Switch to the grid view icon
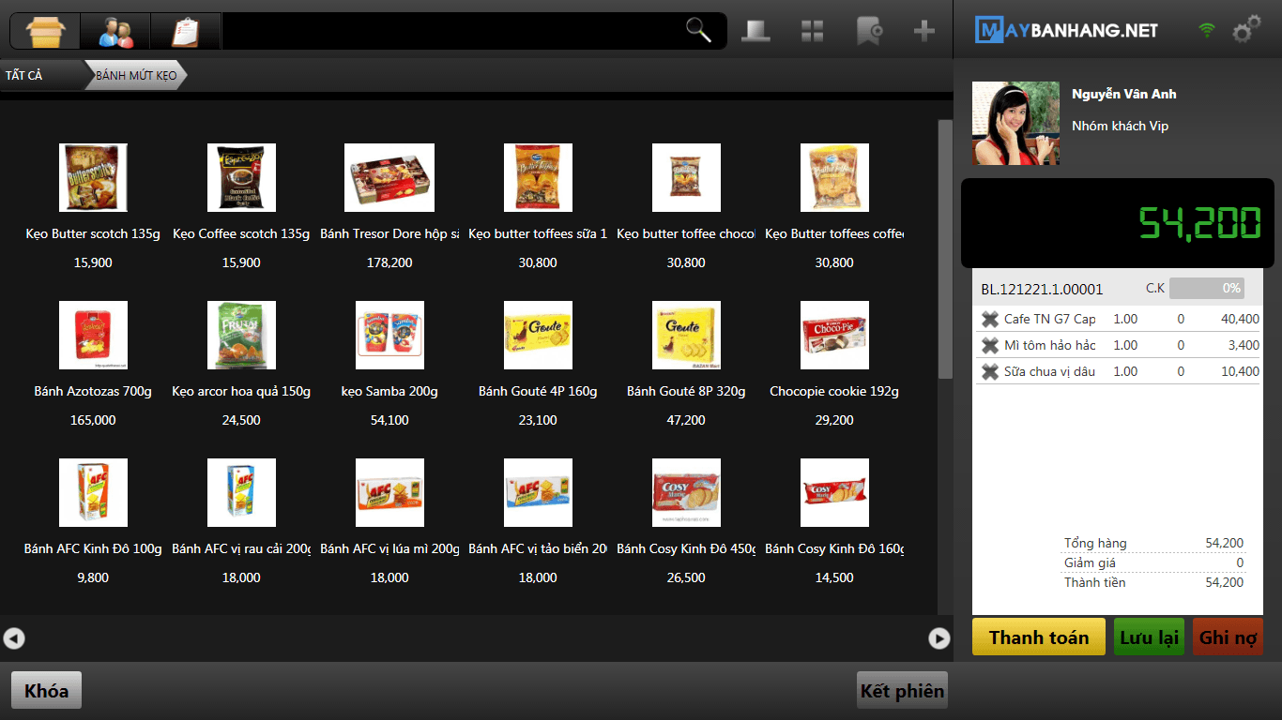Screen dimensions: 1282x720 [812, 31]
